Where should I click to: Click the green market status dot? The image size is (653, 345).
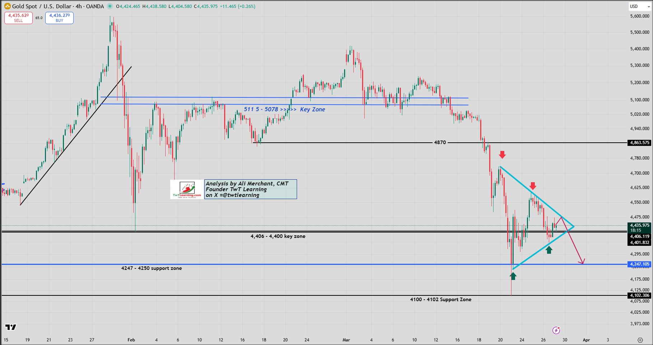click(110, 6)
